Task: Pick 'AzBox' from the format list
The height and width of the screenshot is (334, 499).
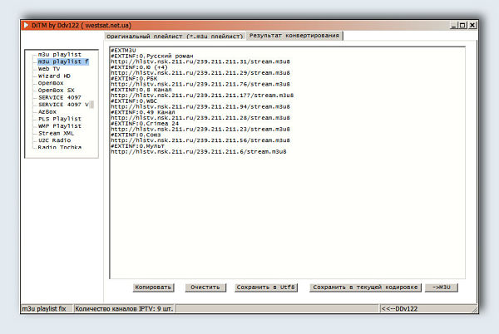Action: coord(47,111)
